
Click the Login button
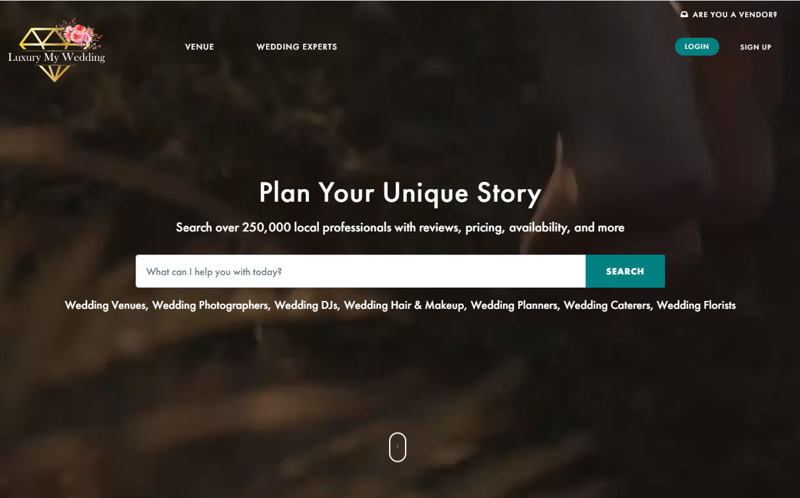pos(697,47)
